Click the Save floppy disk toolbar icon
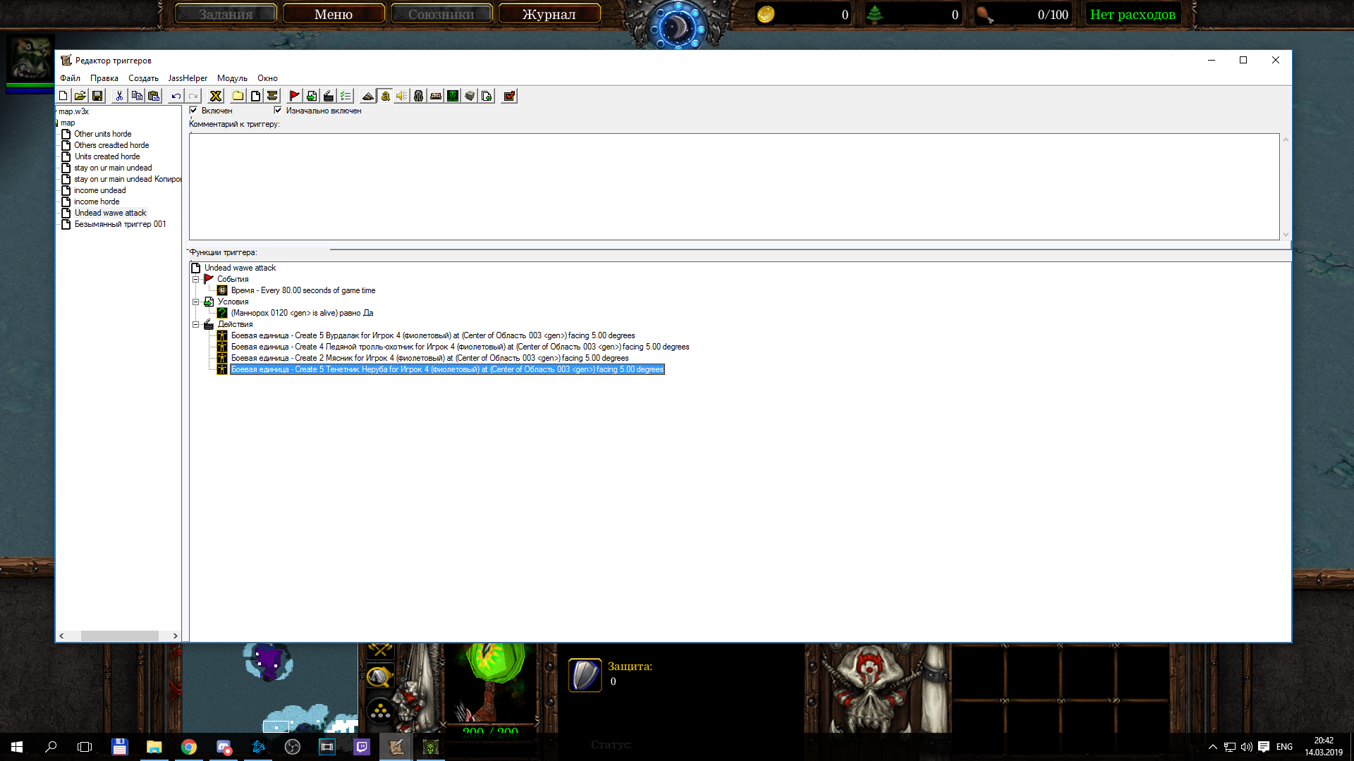Image resolution: width=1354 pixels, height=761 pixels. point(97,96)
